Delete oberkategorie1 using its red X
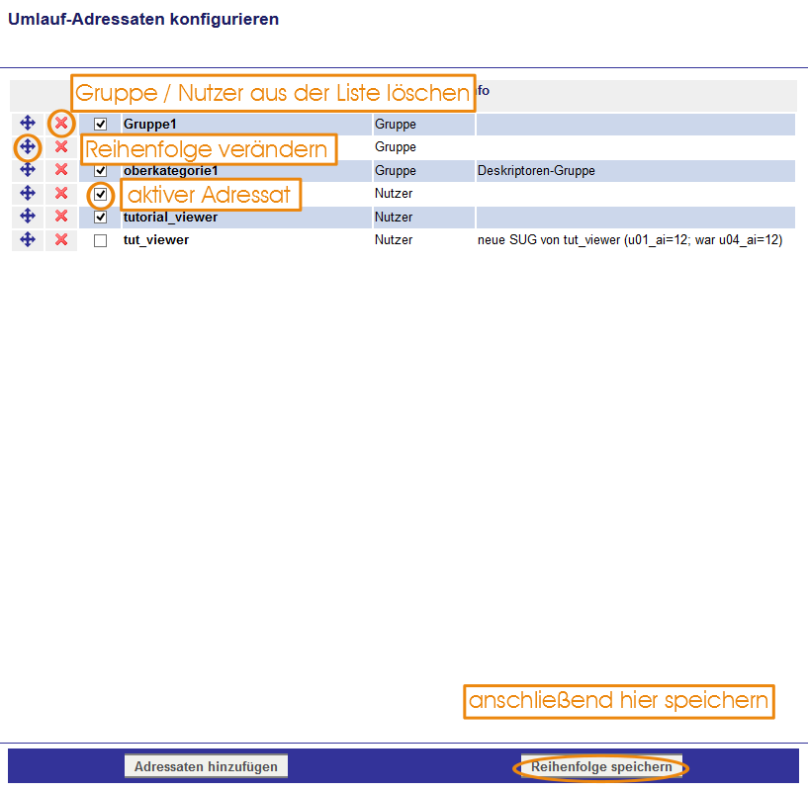Screen dimensions: 808x792 click(61, 169)
